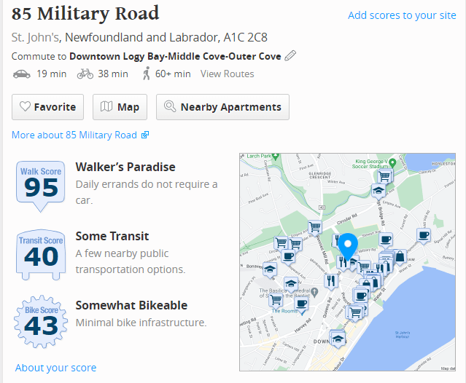Toggle the Favorite heart button
Screen dimensions: 466x383
[48, 107]
